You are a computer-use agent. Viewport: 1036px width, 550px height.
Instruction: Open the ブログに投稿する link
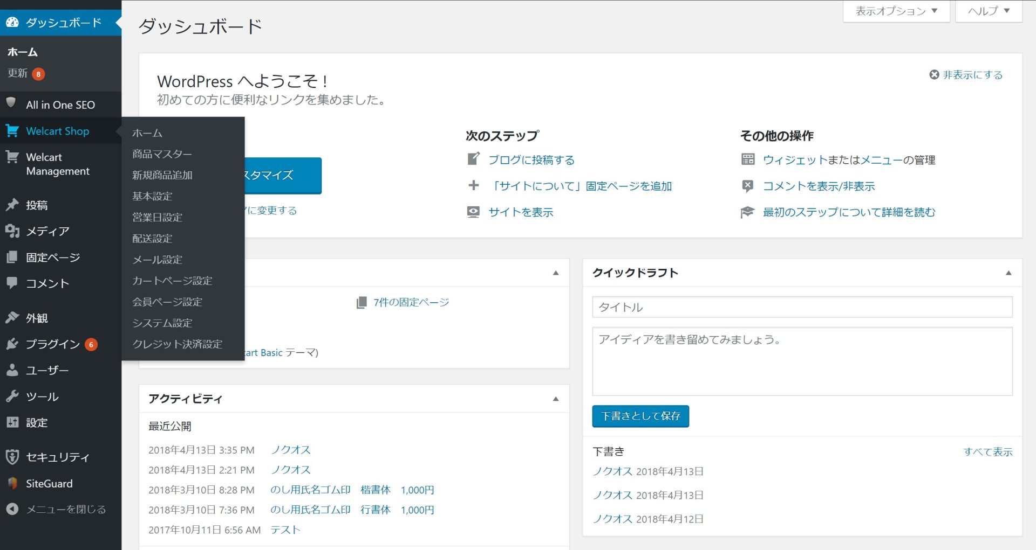tap(531, 159)
